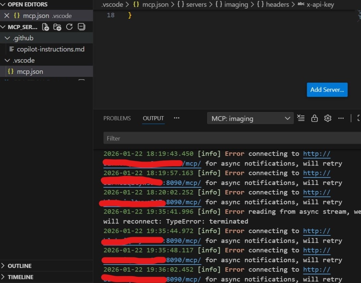
Task: Collapse all folders in explorer
Action: (x=82, y=27)
